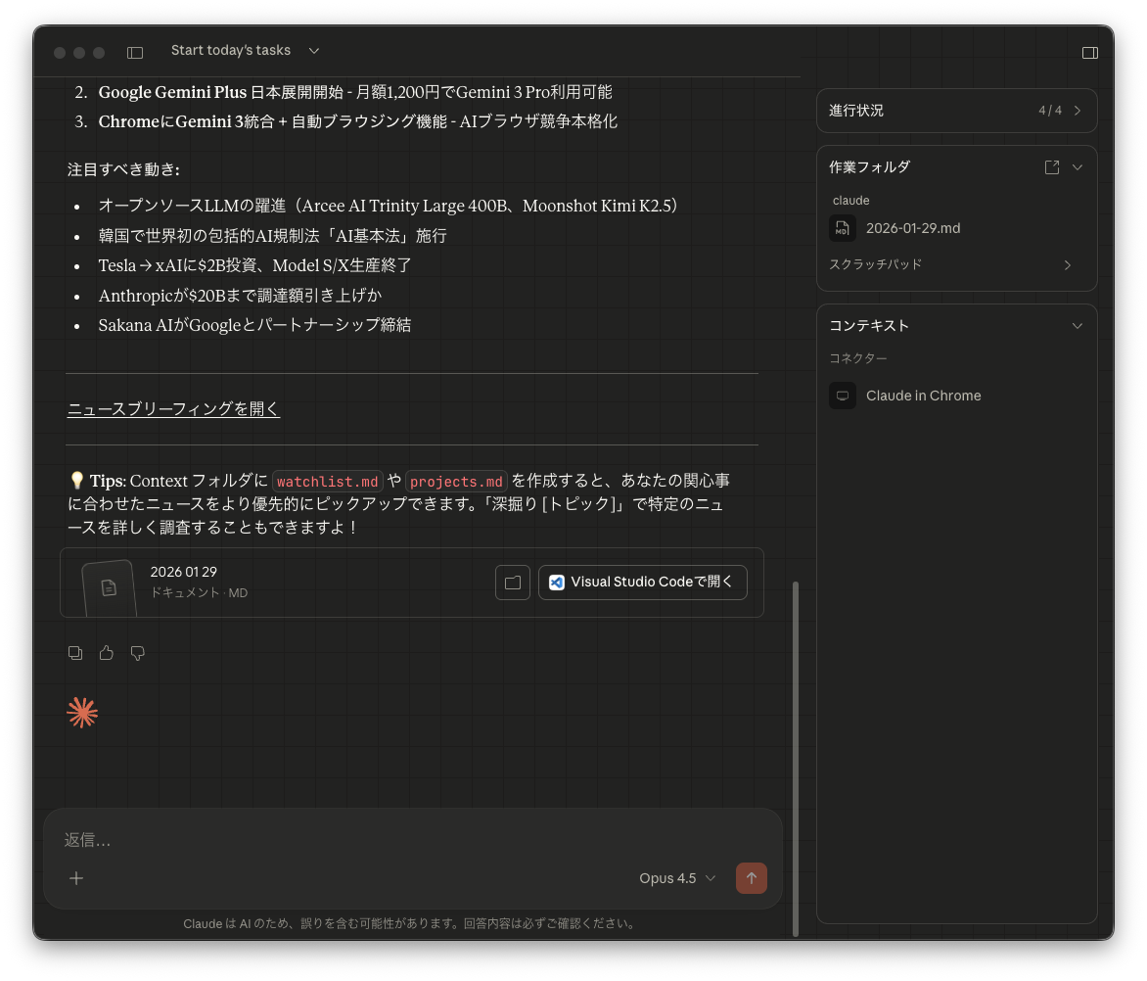Show the document in folder icon
This screenshot has width=1147, height=981.
point(512,582)
